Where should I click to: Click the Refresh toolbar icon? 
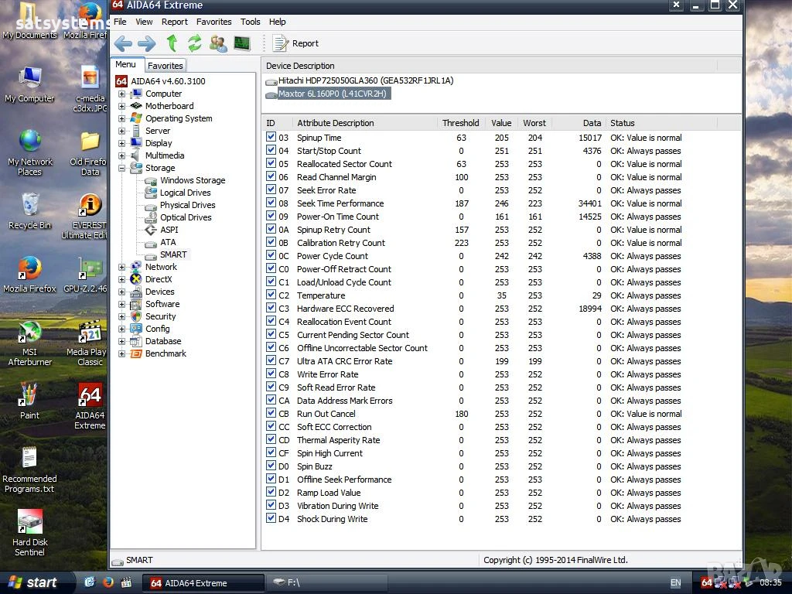(194, 43)
